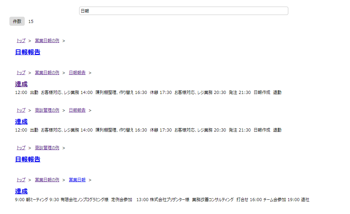The height and width of the screenshot is (214, 350).
Task: Click the result count number 15
Action: point(31,21)
